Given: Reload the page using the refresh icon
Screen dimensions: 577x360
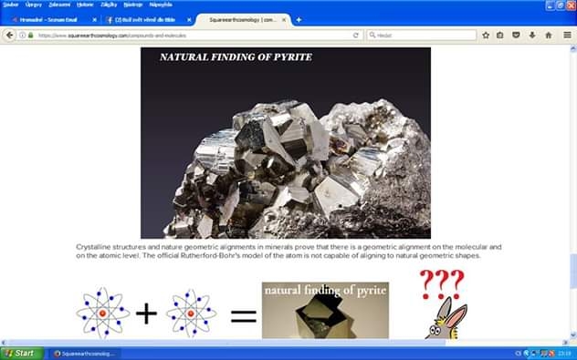Looking at the screenshot, I should click(355, 36).
